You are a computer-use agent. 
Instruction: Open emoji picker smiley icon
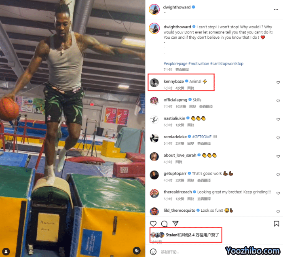153,252
